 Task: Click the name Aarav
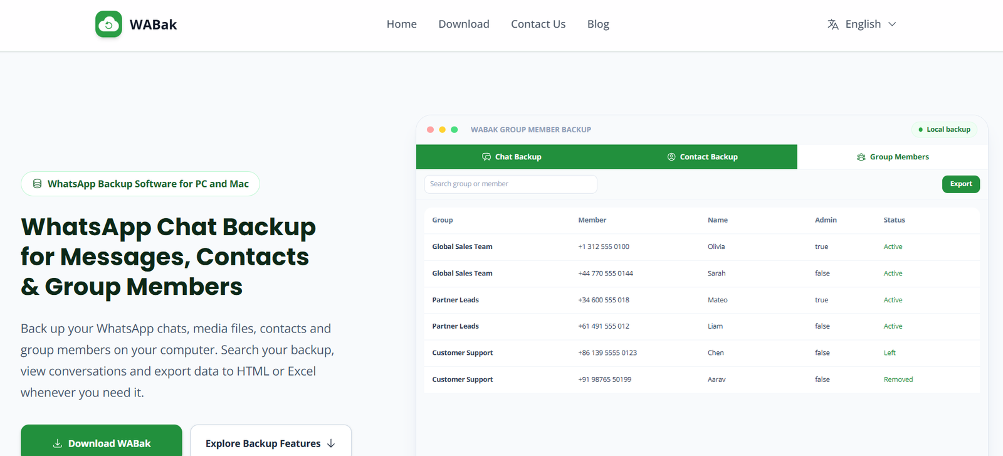pos(717,379)
